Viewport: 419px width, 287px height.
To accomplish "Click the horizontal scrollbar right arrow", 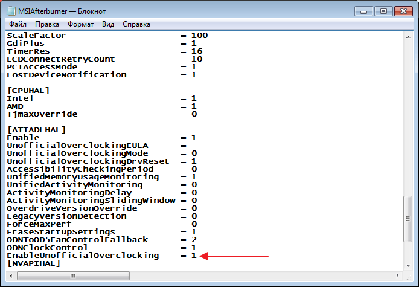I will (x=398, y=275).
